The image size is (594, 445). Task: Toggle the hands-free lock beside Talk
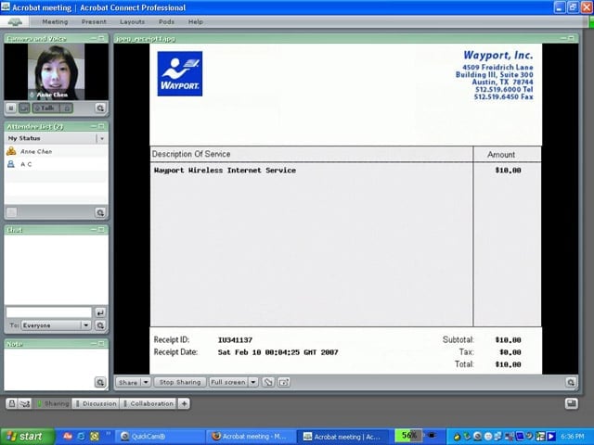67,108
